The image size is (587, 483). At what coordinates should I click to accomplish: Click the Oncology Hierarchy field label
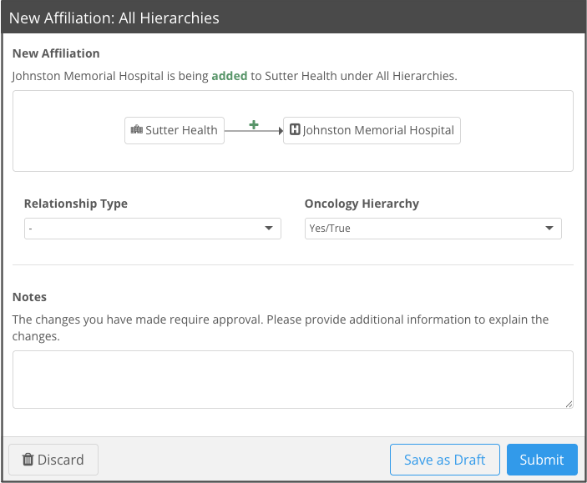(362, 204)
